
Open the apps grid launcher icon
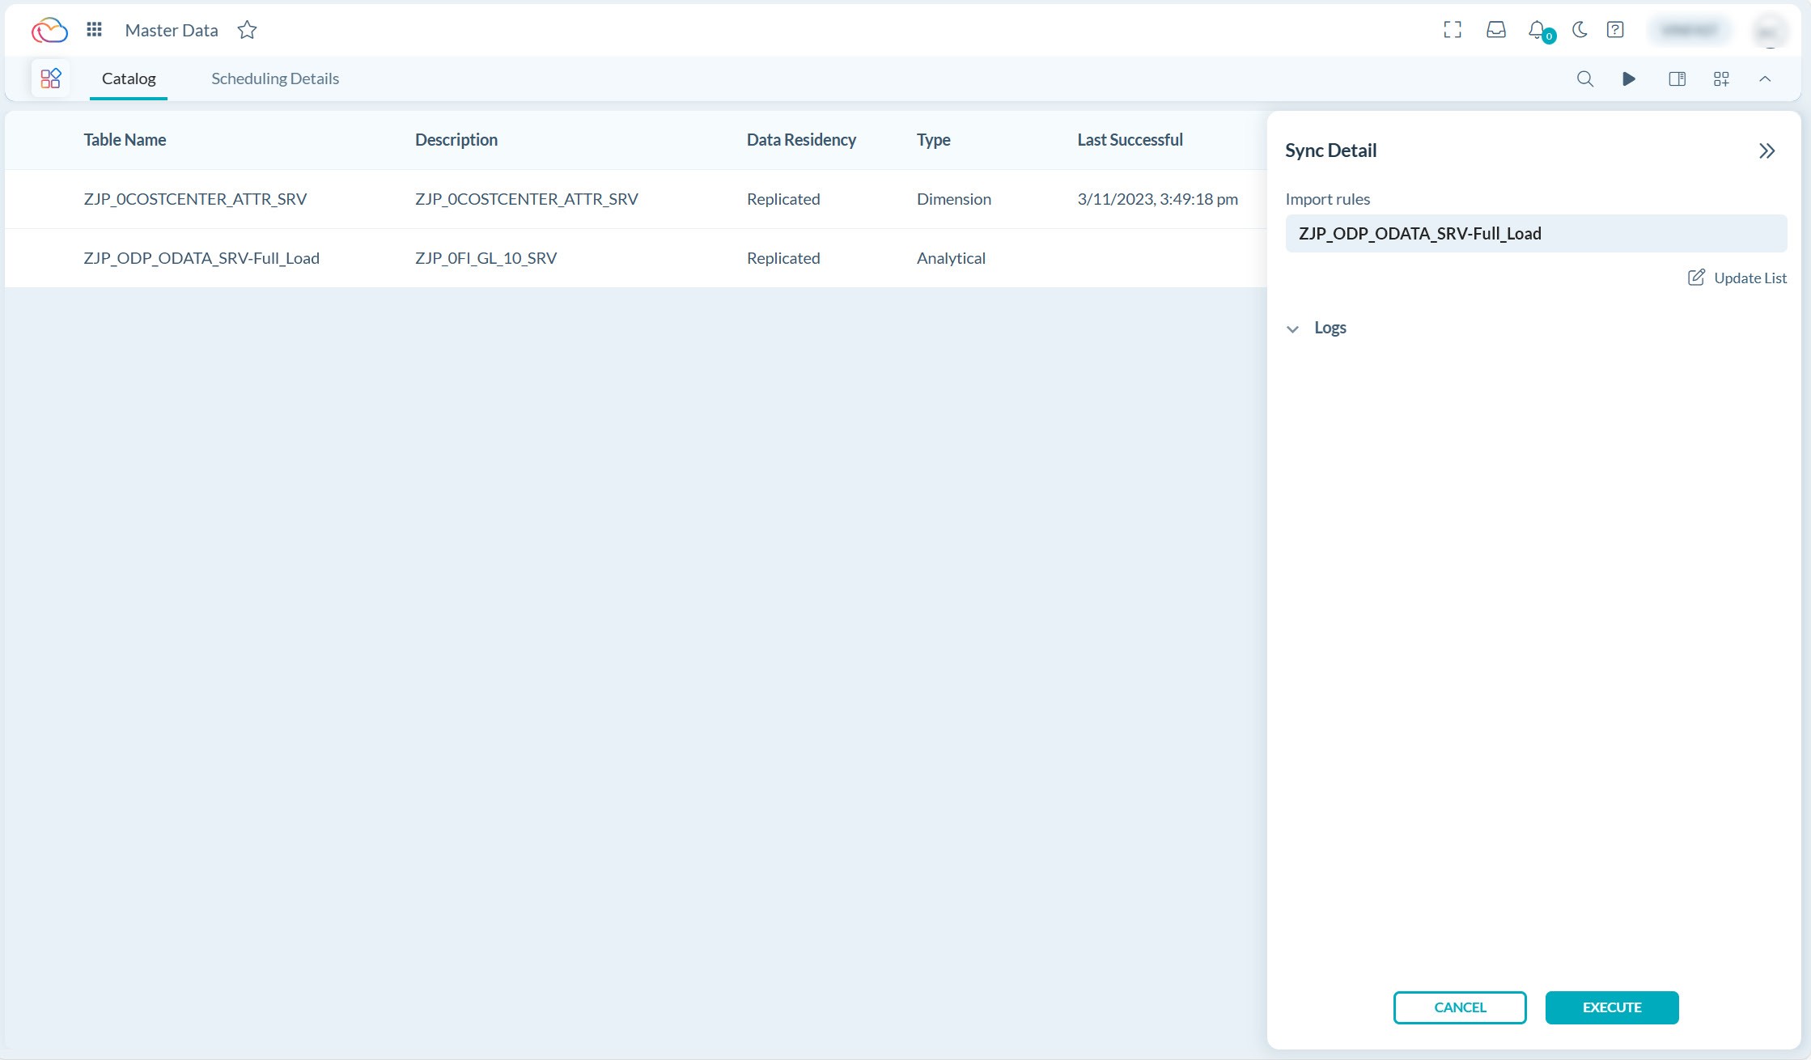click(94, 29)
